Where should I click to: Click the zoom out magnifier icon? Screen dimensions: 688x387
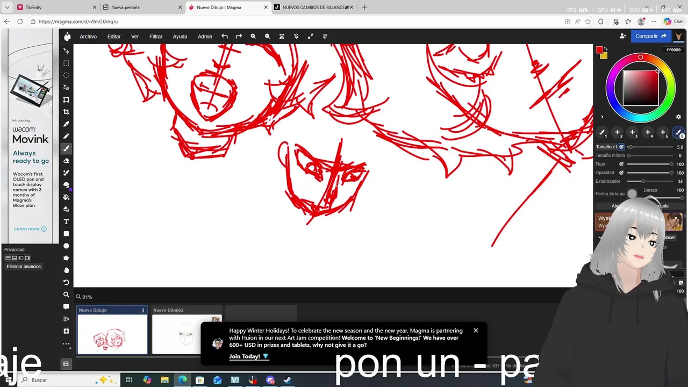click(268, 37)
